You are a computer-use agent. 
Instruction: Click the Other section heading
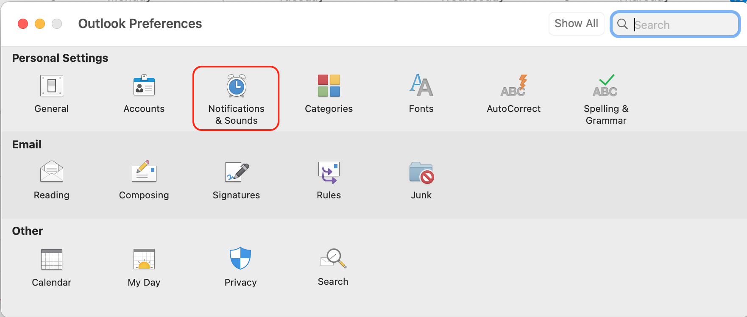28,231
